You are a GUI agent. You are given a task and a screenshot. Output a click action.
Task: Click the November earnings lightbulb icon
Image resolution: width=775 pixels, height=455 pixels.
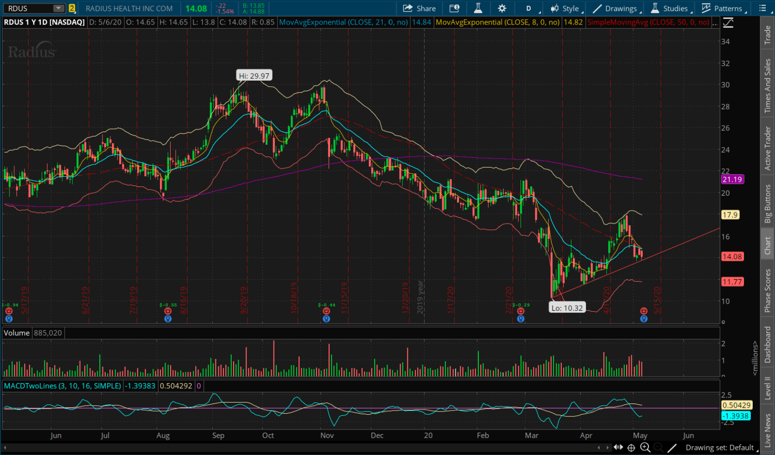click(x=326, y=319)
